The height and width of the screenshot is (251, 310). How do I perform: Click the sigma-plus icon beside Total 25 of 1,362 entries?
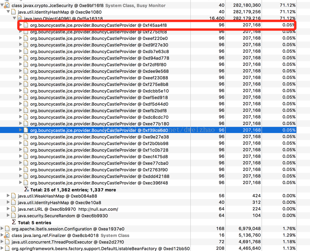point(26,190)
